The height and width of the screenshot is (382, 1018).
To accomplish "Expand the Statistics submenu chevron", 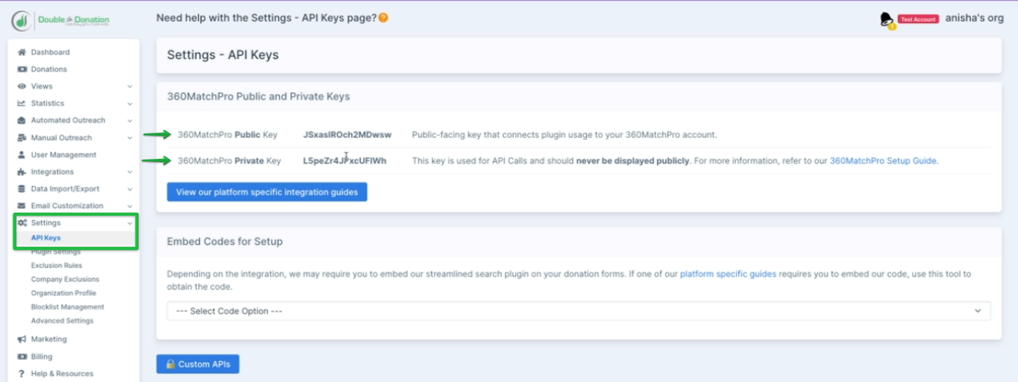I will tap(130, 104).
